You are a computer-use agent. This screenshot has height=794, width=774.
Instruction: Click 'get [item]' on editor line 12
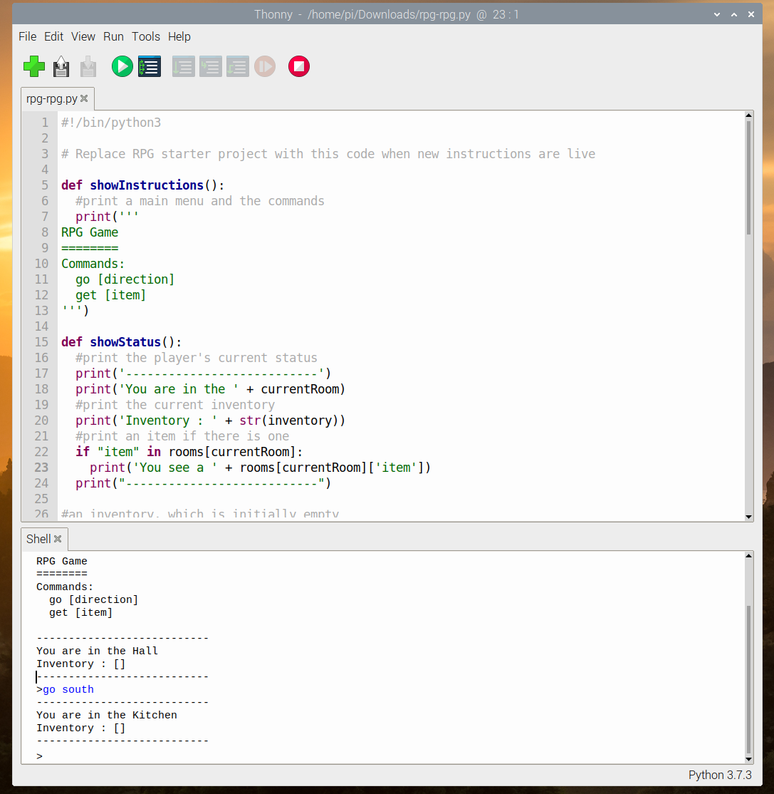111,294
